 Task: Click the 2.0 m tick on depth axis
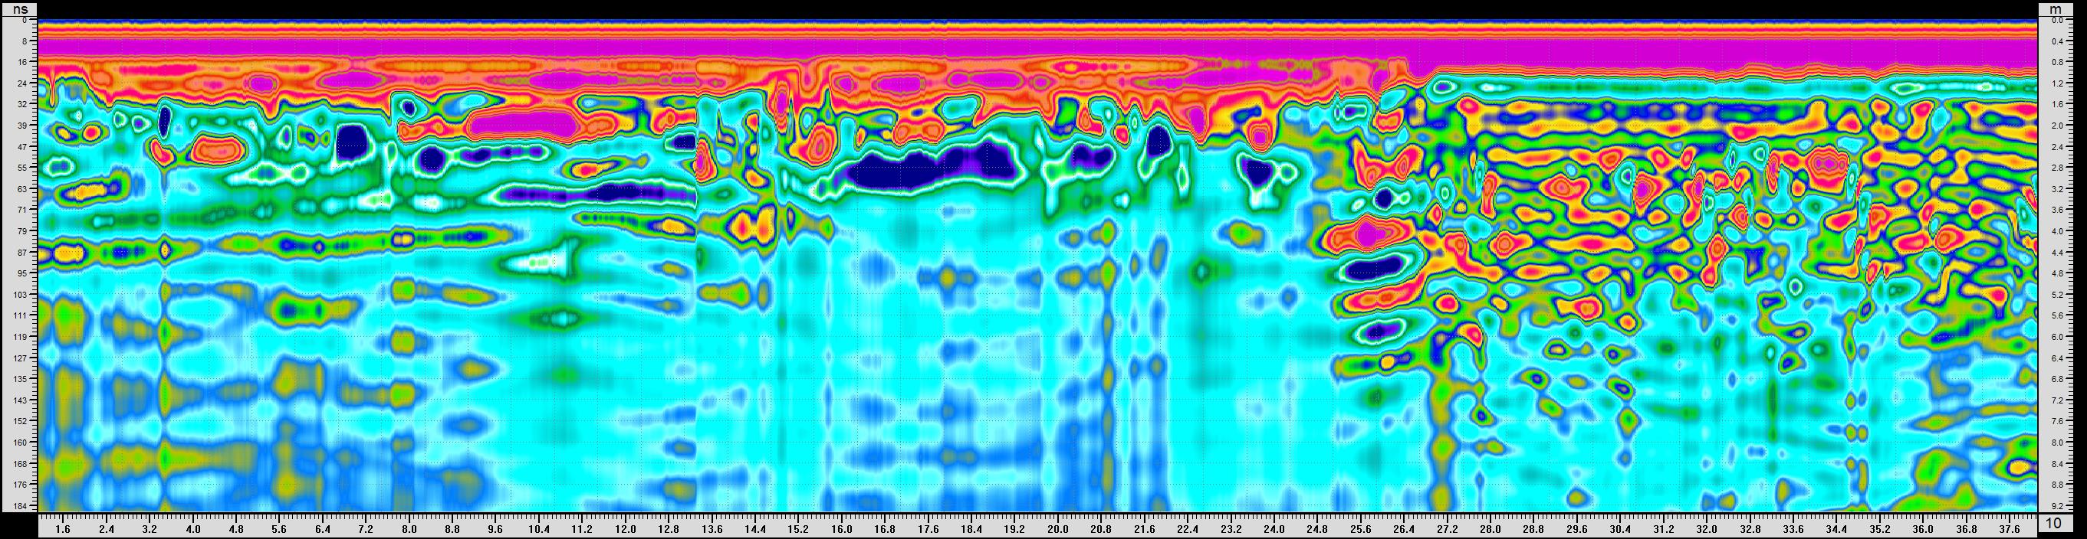[2056, 126]
